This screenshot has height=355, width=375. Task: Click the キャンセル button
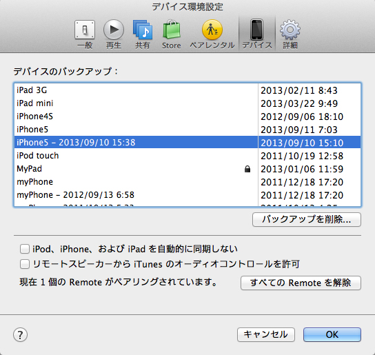tap(265, 334)
